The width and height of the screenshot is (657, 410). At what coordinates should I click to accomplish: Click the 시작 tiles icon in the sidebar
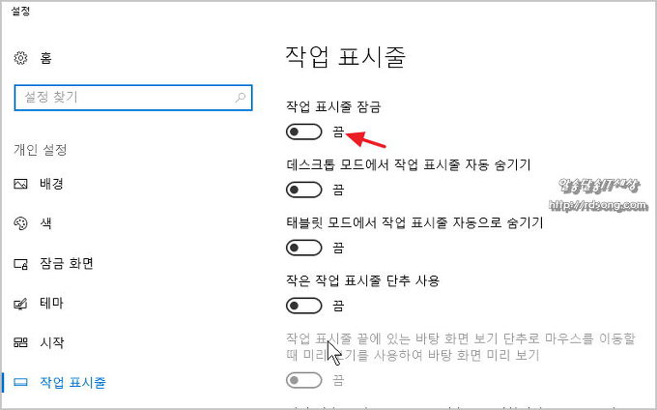pyautogui.click(x=21, y=342)
